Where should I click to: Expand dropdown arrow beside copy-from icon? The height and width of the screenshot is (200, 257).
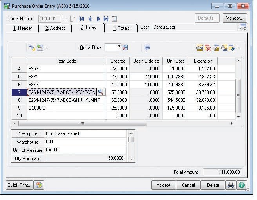tap(47, 47)
